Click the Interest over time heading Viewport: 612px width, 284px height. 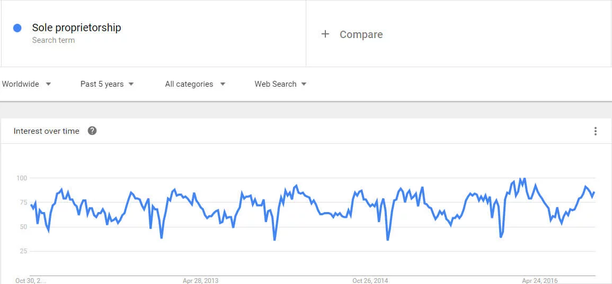pos(47,131)
